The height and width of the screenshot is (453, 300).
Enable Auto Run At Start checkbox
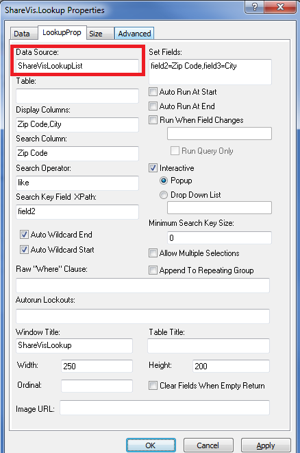pos(153,92)
